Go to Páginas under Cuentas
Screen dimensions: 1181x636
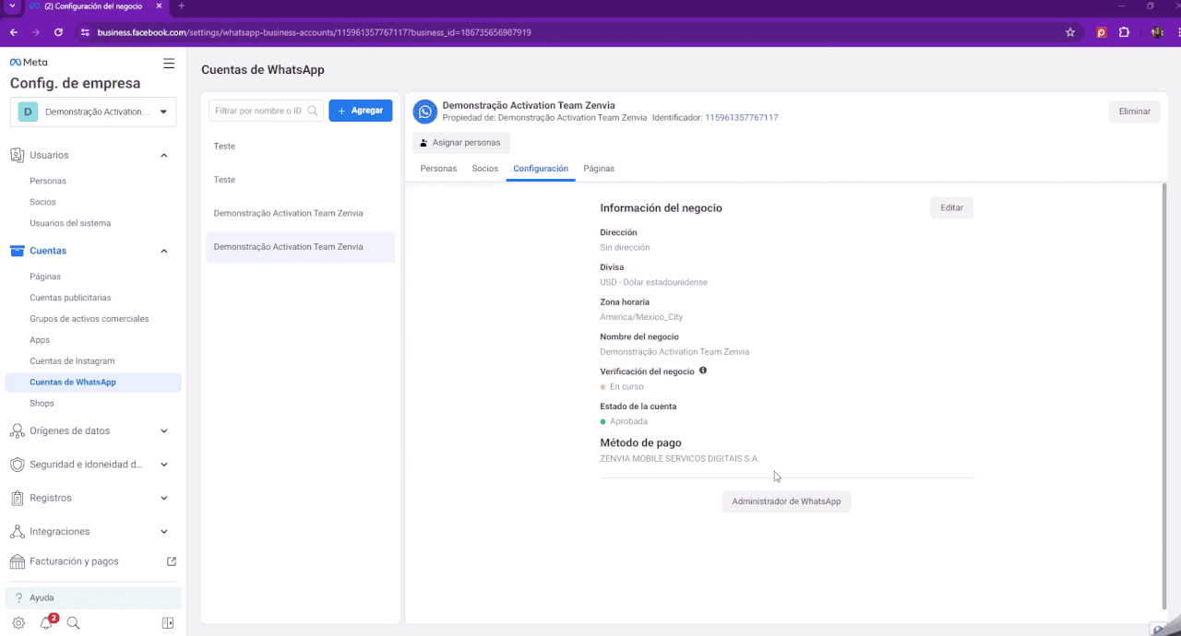click(x=45, y=277)
